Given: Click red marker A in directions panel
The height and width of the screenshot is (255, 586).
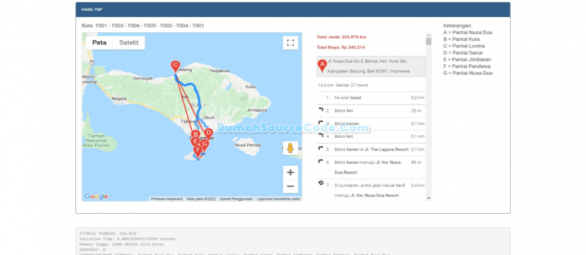Looking at the screenshot, I should tap(322, 66).
